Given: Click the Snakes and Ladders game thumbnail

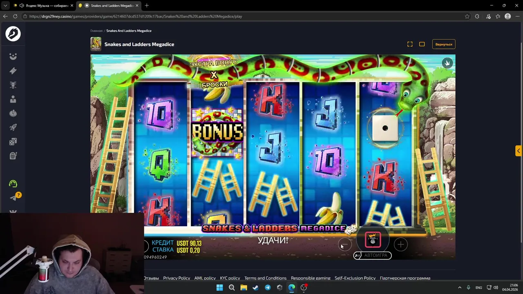Looking at the screenshot, I should [x=96, y=44].
